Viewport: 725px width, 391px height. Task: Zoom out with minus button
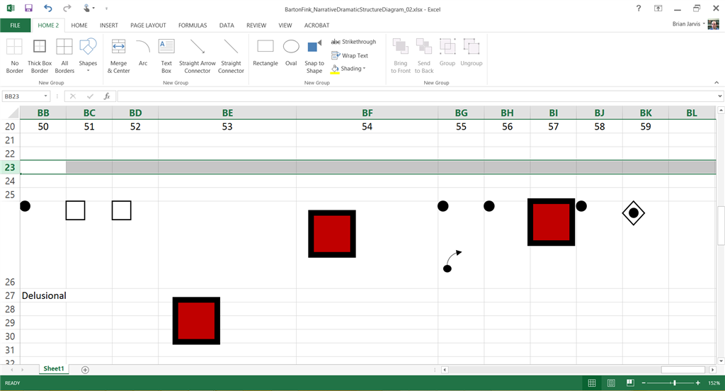643,382
